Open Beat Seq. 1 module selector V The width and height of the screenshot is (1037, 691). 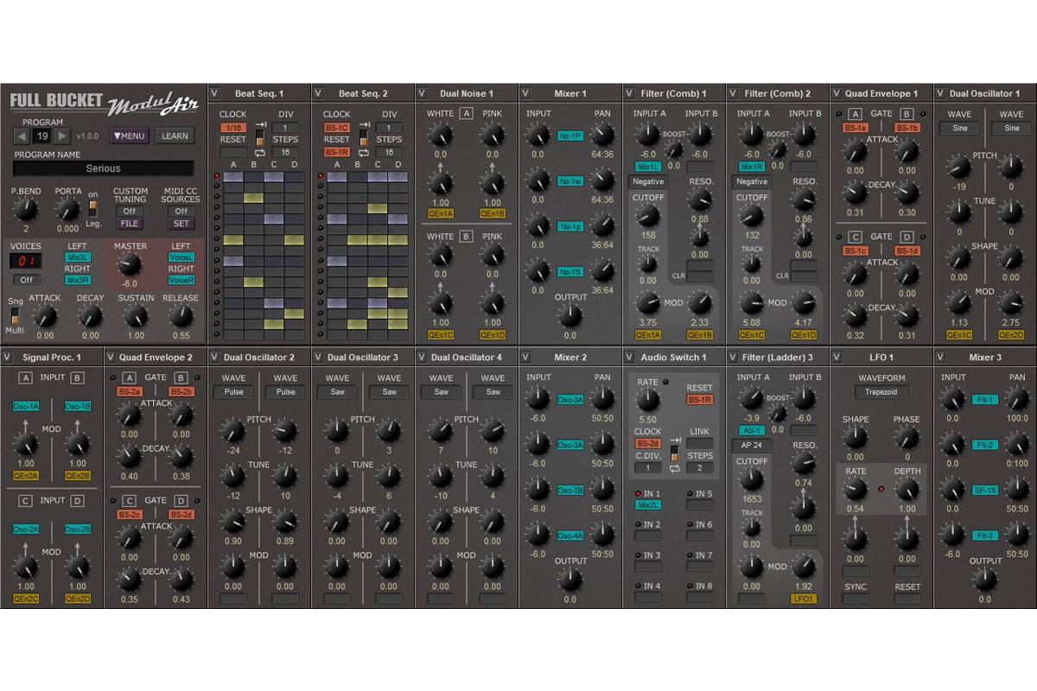pyautogui.click(x=214, y=93)
